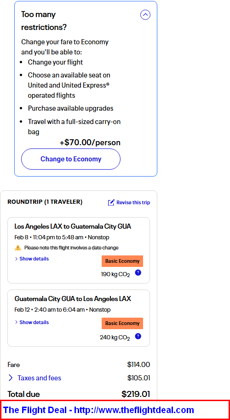This screenshot has height=420, width=230.
Task: Select Basic Economy badge on return flight
Action: tap(122, 323)
